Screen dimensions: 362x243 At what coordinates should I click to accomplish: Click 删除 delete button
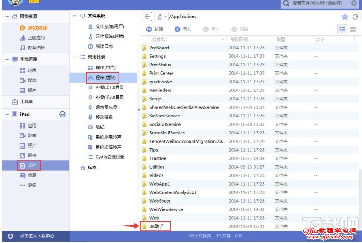(x=240, y=29)
